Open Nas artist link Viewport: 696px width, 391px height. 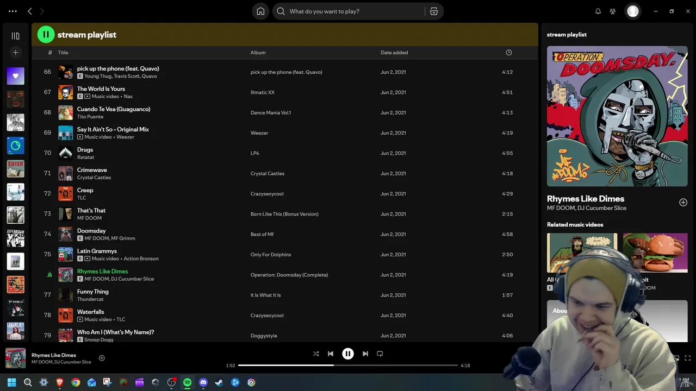click(x=128, y=97)
